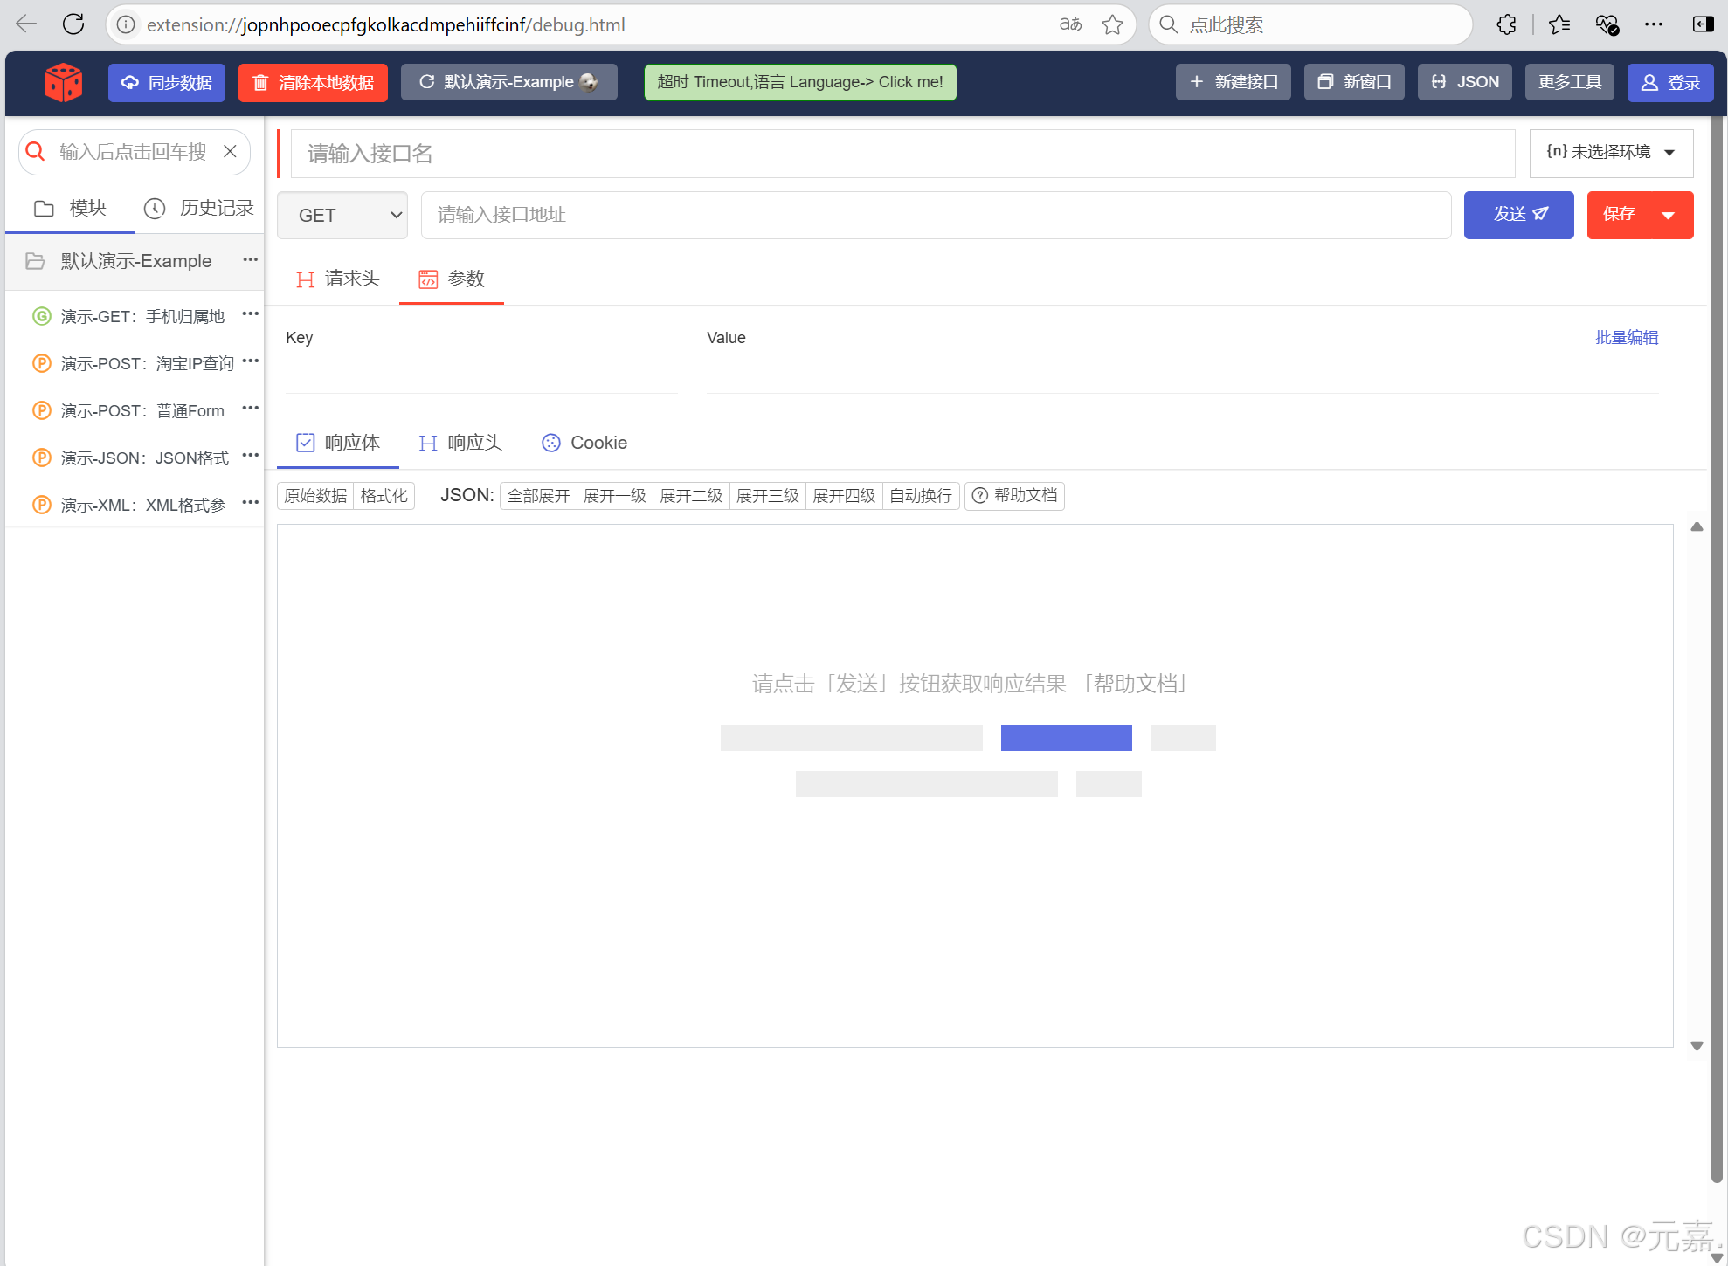Open more menu for 默认演示-Example folder
The height and width of the screenshot is (1266, 1728).
251,259
